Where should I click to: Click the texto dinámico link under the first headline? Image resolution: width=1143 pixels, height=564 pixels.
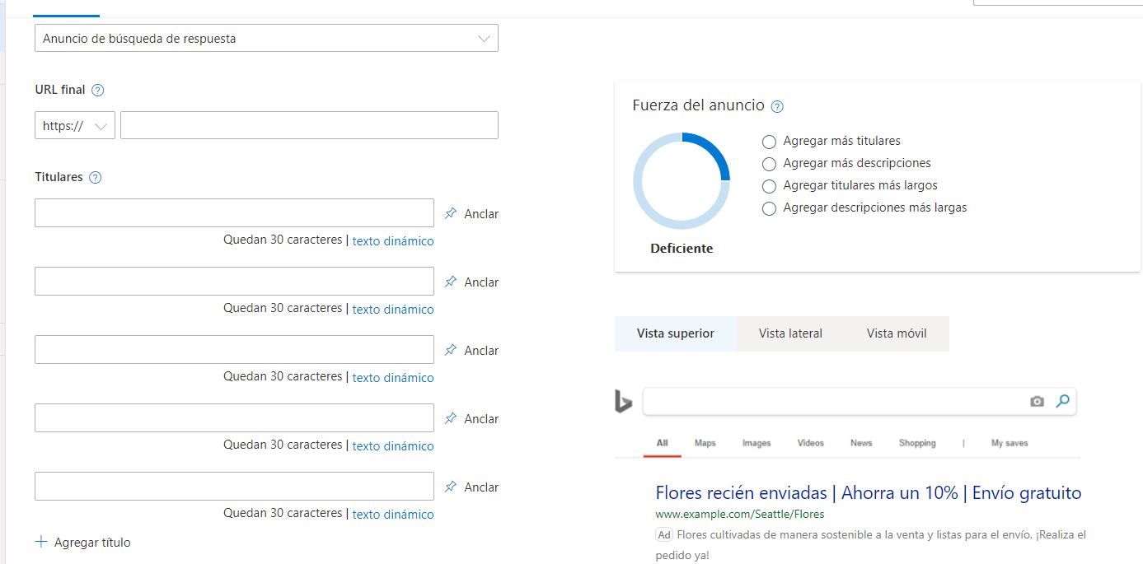pyautogui.click(x=393, y=240)
